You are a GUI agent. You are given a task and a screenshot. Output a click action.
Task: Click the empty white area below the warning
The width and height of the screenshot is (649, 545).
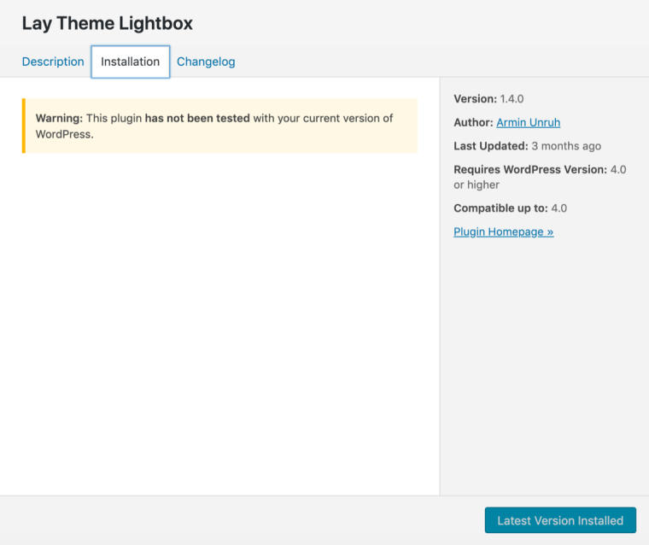click(219, 325)
